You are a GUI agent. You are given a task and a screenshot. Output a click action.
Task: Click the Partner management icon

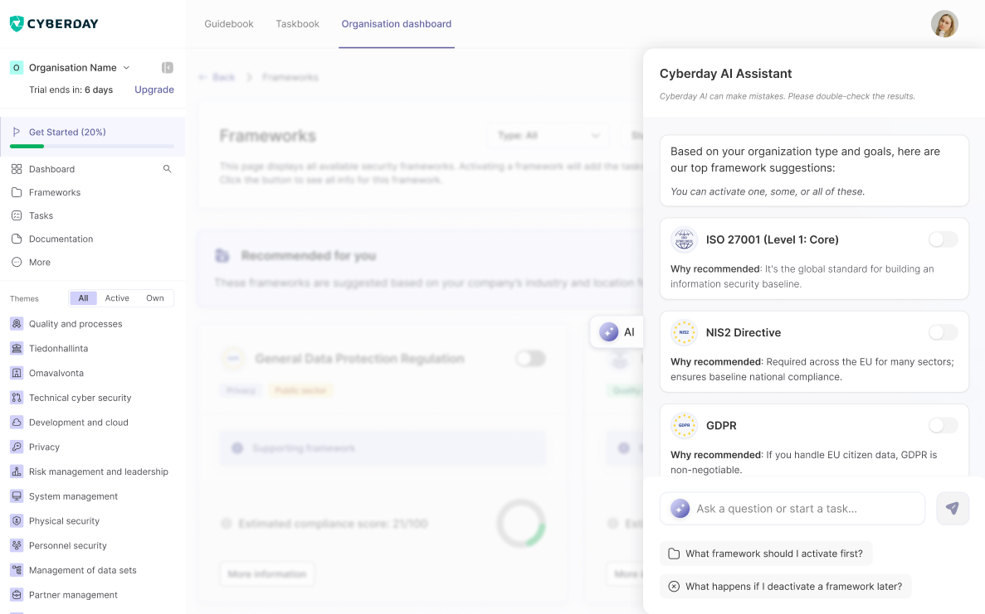pyautogui.click(x=17, y=595)
